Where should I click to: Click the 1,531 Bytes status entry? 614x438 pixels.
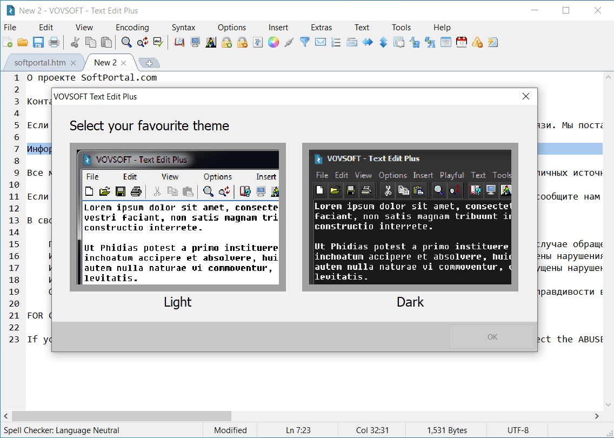(447, 430)
